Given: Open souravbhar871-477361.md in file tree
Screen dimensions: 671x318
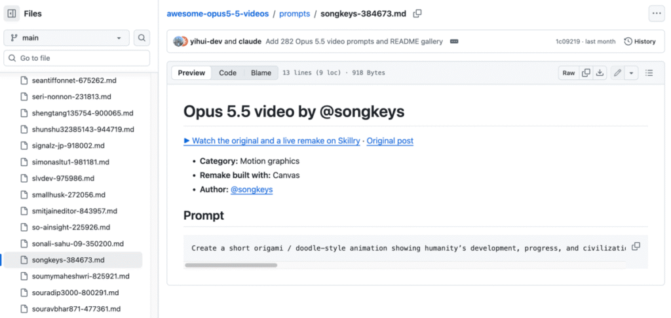Looking at the screenshot, I should (76, 309).
